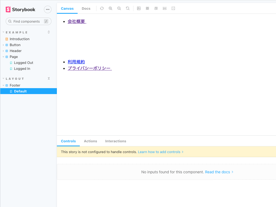The width and height of the screenshot is (276, 207).
Task: Collapse the LAYOUT section heading
Action: point(15,79)
